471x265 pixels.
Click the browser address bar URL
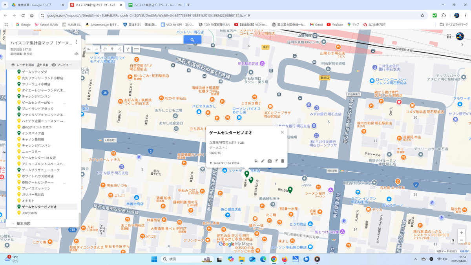[148, 15]
